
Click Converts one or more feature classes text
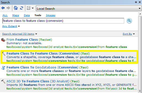71,71
